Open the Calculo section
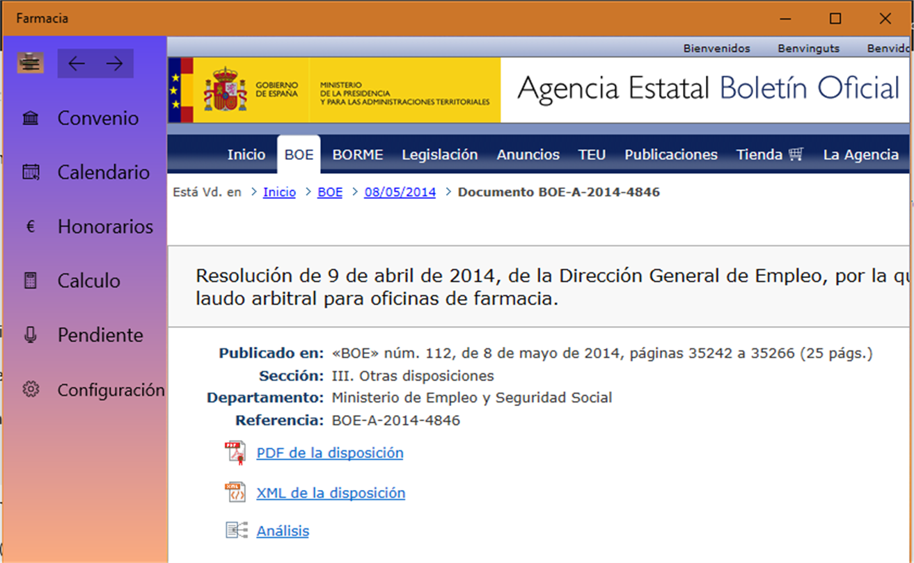Screen dimensions: 914x563 89,281
